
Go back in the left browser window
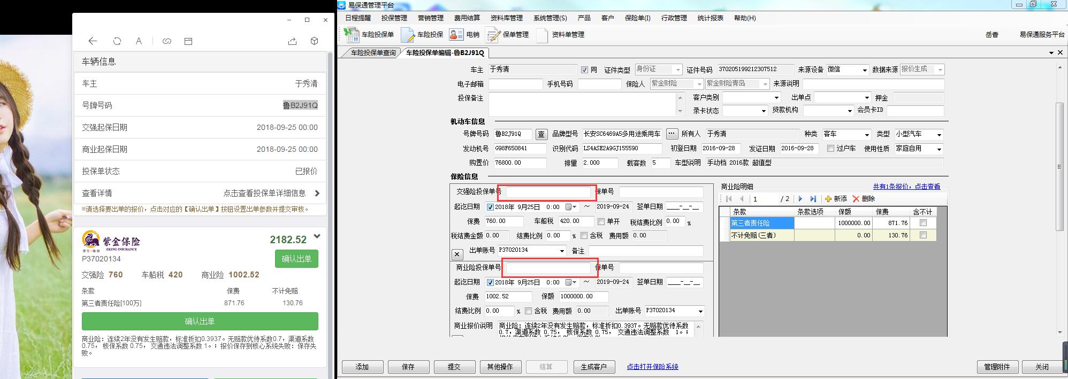click(x=93, y=41)
